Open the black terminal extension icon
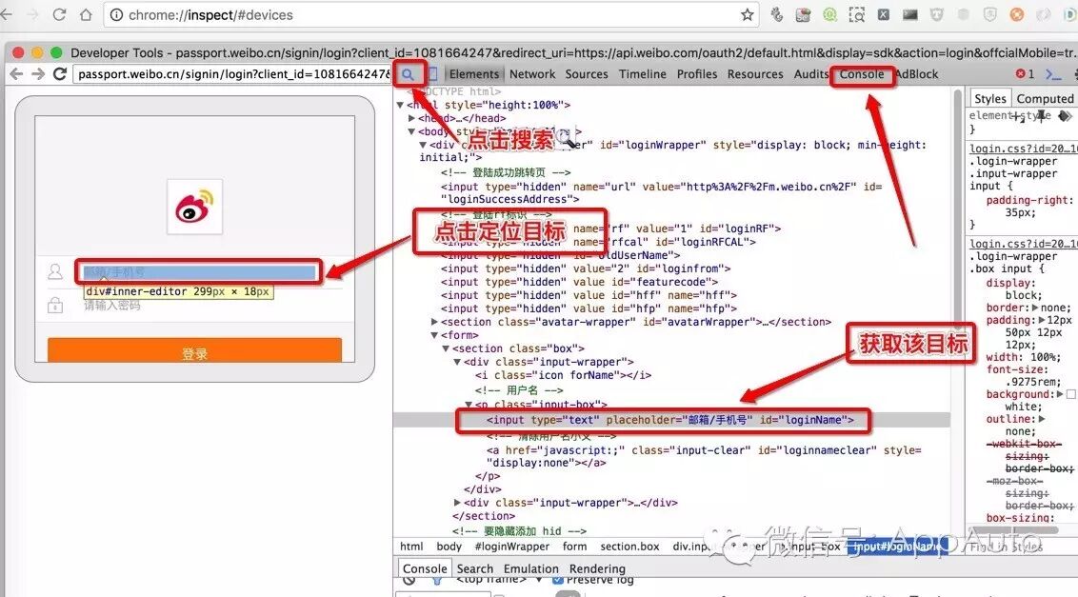 pyautogui.click(x=910, y=14)
